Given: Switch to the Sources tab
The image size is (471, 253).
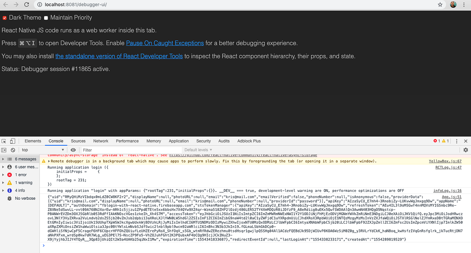Looking at the screenshot, I should tap(78, 141).
